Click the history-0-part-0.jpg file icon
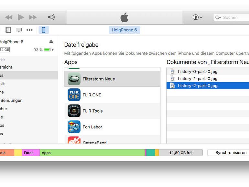The height and width of the screenshot is (187, 249). tap(172, 71)
